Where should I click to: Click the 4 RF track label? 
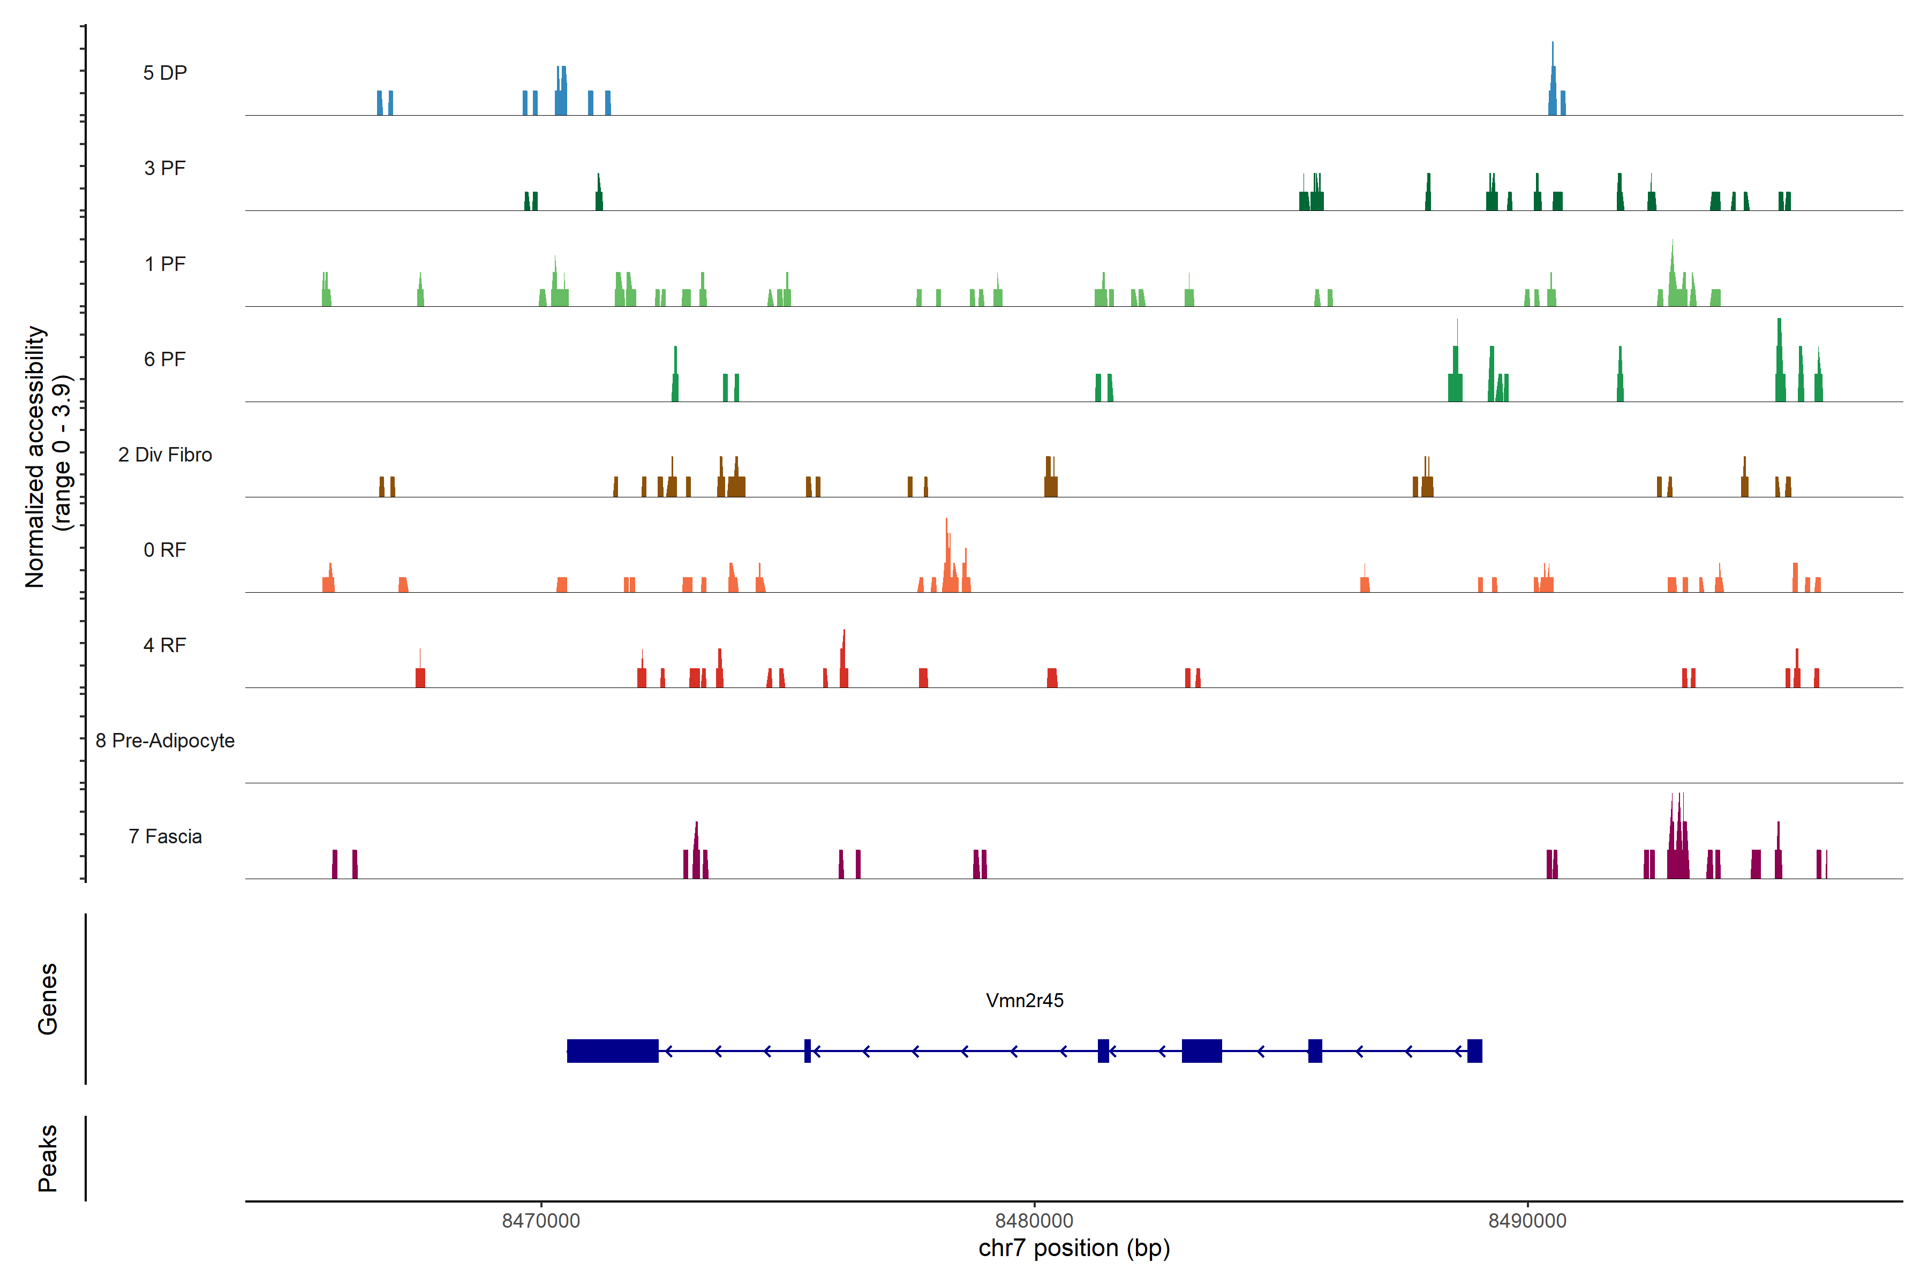[165, 645]
